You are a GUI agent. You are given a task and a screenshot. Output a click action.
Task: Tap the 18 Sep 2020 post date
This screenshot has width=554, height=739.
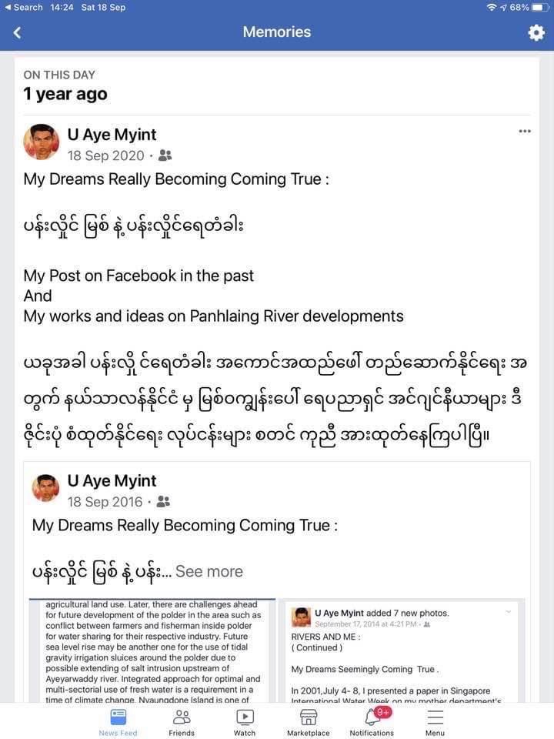tap(106, 155)
